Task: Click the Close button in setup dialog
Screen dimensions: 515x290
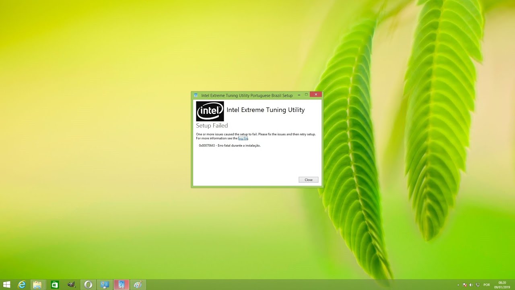Action: (x=309, y=180)
